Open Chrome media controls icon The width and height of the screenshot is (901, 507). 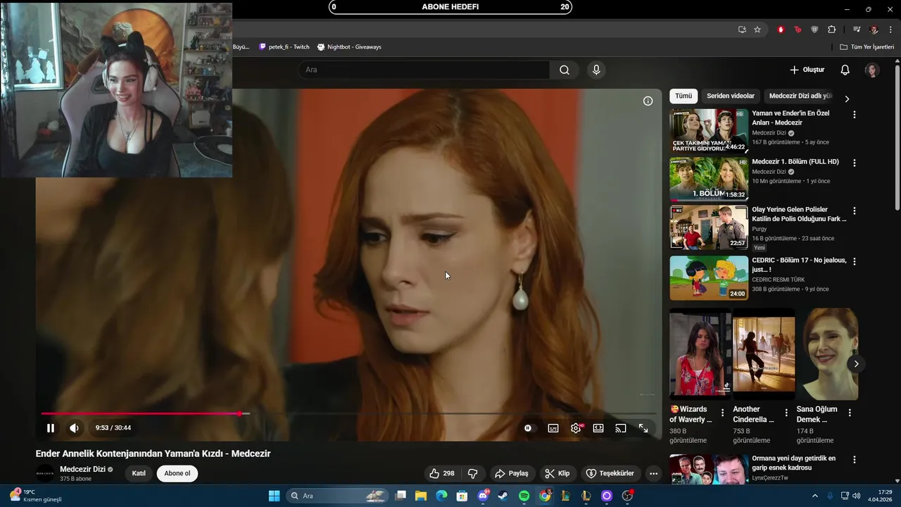857,30
